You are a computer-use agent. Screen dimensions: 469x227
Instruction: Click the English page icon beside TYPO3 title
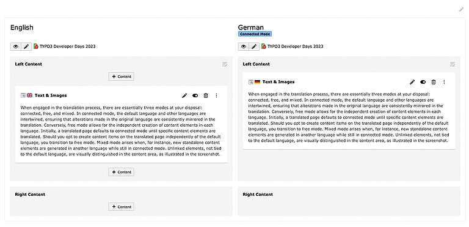click(x=36, y=46)
